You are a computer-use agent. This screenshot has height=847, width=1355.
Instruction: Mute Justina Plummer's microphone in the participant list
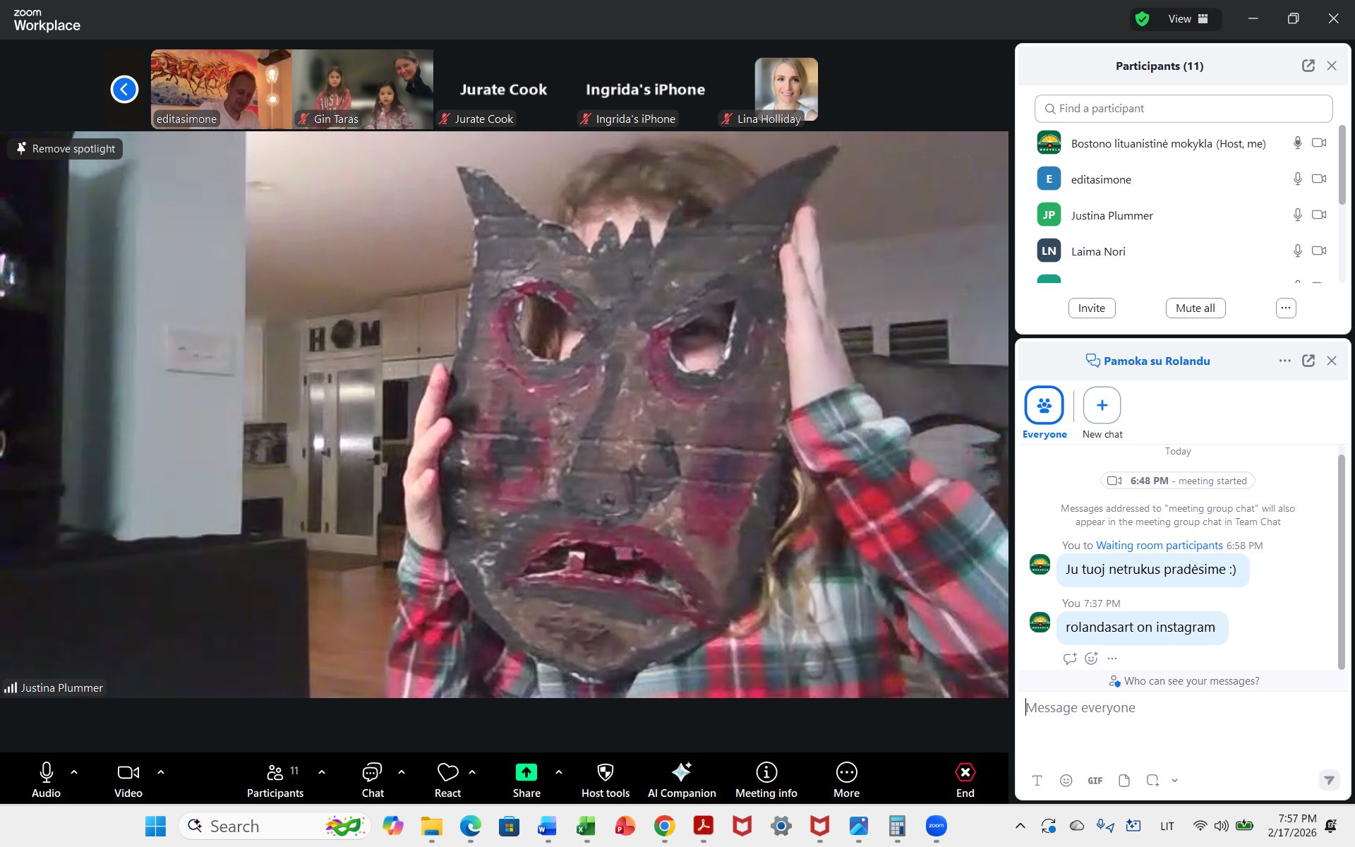tap(1297, 215)
